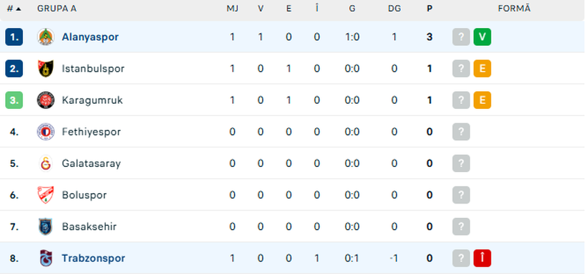Image resolution: width=588 pixels, height=274 pixels.
Task: Click the Basaksehir team logo
Action: point(45,227)
